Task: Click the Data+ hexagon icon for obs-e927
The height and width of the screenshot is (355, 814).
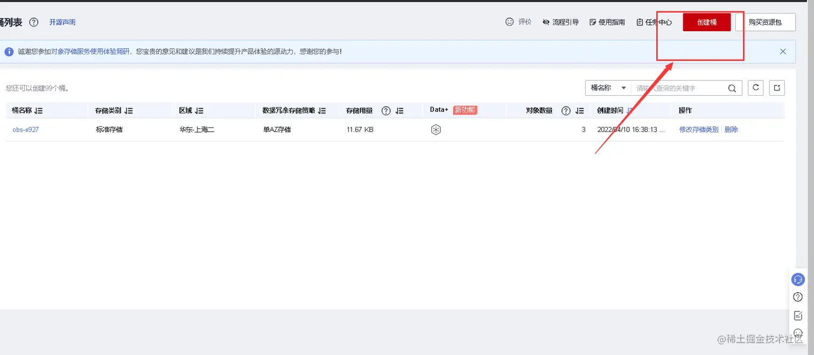Action: click(436, 130)
